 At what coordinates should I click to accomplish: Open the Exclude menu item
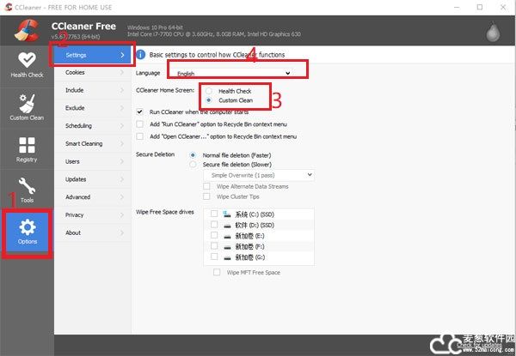click(93, 108)
